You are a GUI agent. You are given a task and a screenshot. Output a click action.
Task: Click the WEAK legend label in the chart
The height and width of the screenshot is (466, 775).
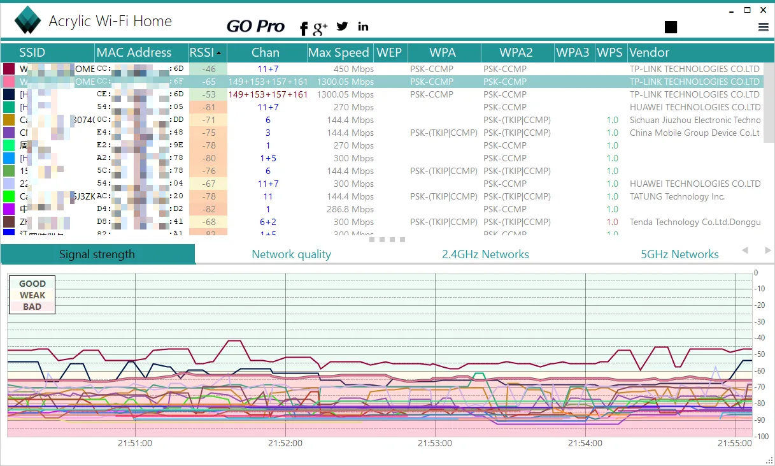tap(32, 295)
